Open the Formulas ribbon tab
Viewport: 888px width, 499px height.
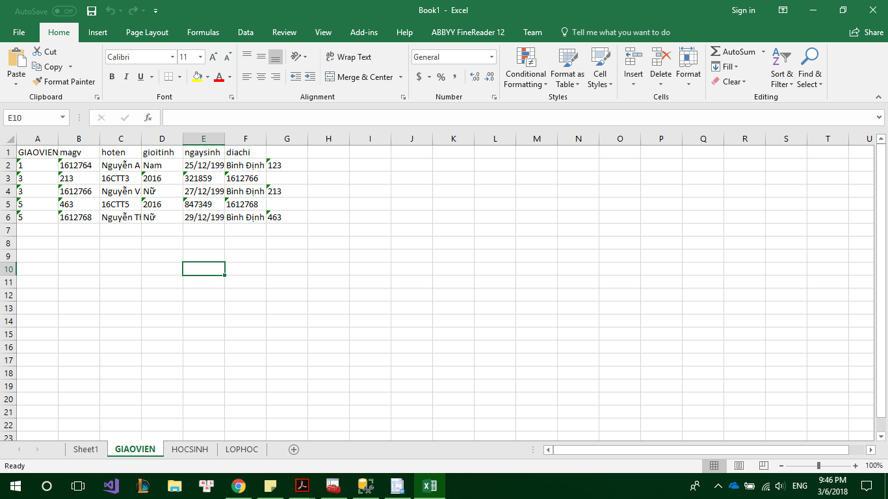tap(203, 32)
